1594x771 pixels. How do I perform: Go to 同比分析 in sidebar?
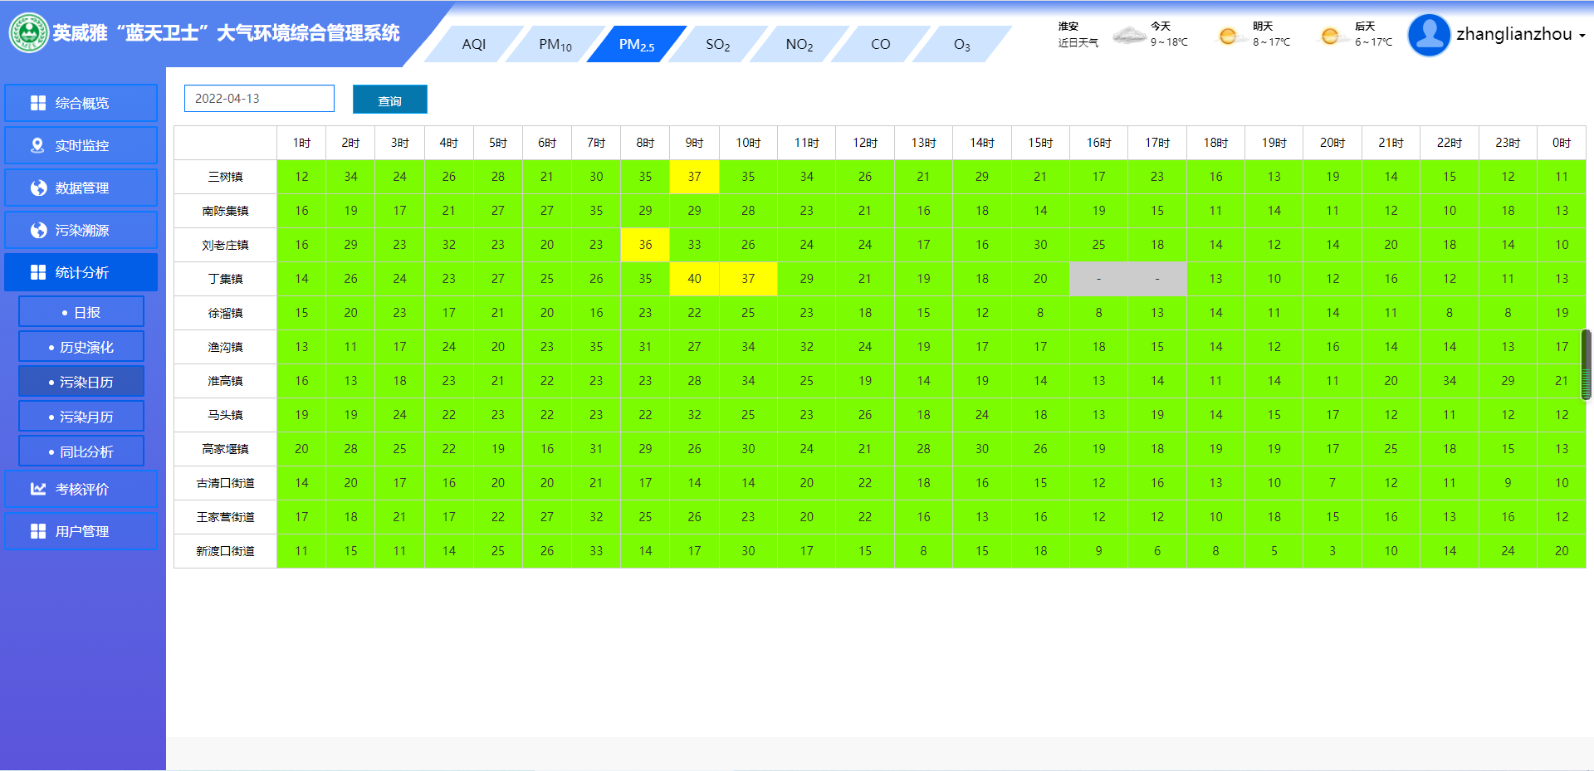point(81,451)
